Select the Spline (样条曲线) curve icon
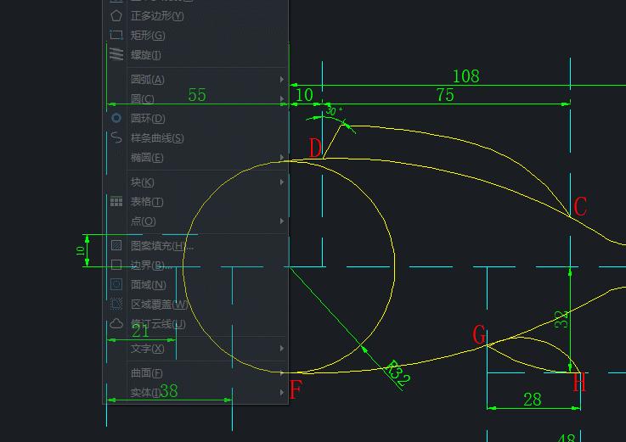 116,137
